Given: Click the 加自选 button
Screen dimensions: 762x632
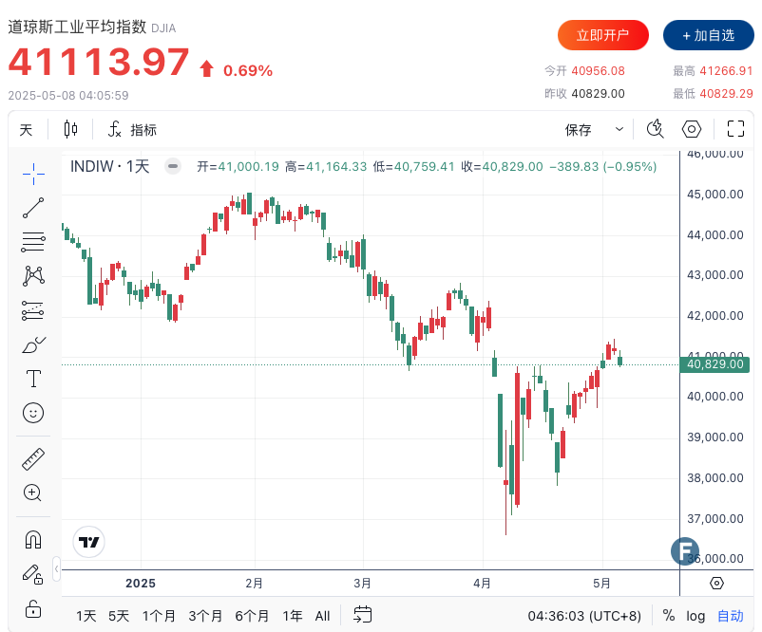Looking at the screenshot, I should coord(708,35).
